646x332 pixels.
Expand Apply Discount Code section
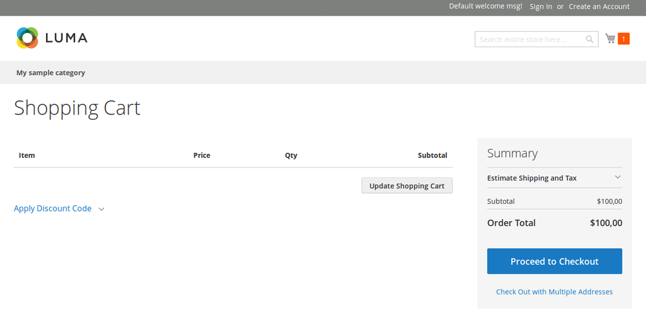click(x=52, y=208)
